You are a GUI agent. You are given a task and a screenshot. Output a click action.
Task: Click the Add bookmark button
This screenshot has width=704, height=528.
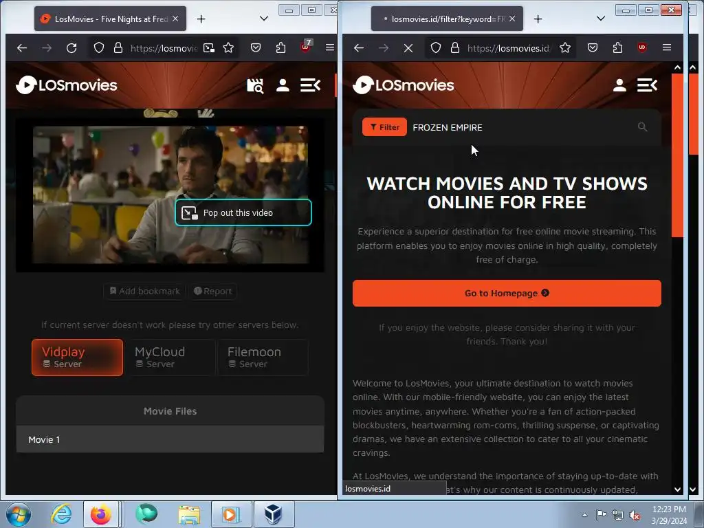144,291
